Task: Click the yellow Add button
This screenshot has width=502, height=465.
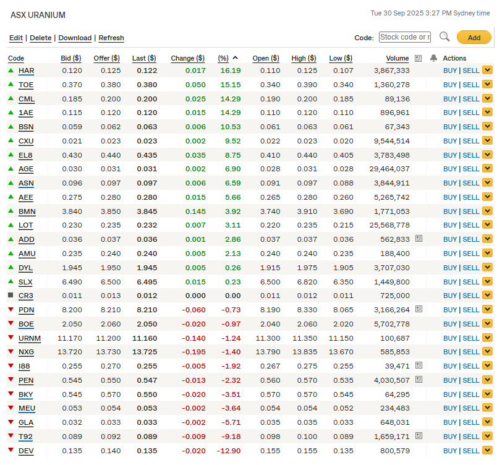Action: (474, 37)
